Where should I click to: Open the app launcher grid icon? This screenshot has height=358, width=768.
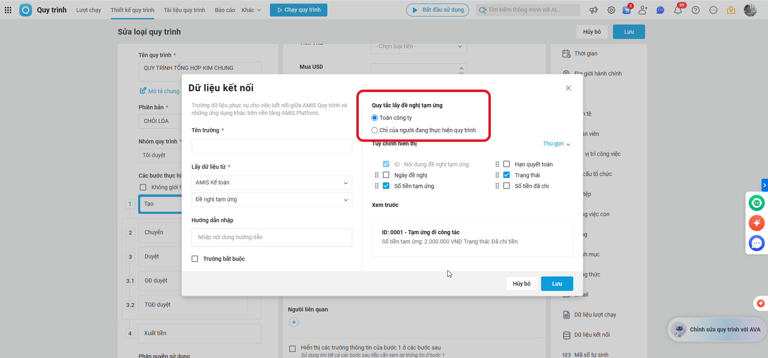pos(8,10)
